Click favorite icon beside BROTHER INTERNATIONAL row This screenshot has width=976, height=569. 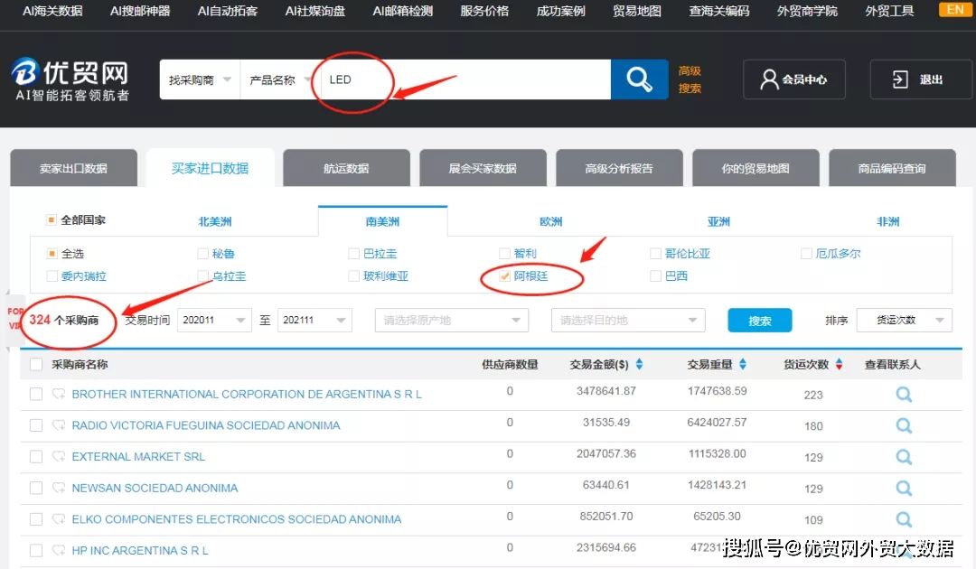(59, 394)
